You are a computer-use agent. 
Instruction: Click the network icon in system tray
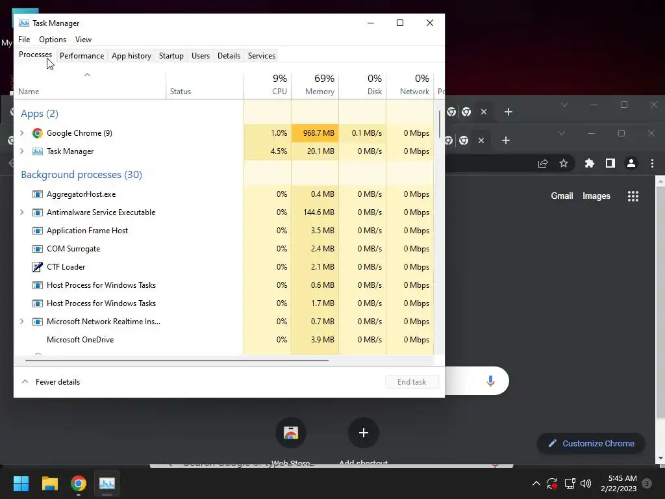pyautogui.click(x=570, y=483)
